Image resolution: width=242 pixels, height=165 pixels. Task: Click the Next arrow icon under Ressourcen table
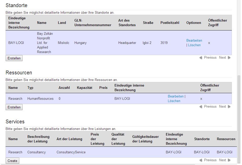pos(229,107)
